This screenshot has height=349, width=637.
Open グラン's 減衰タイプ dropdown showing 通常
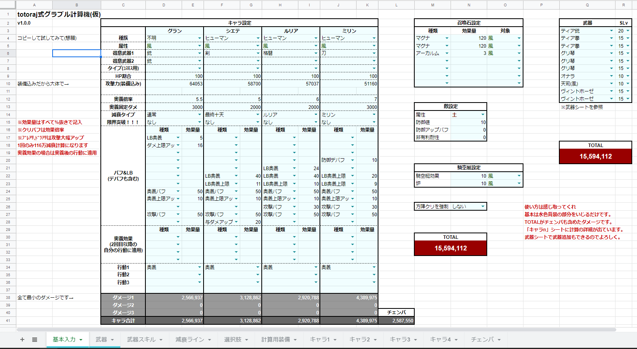[x=200, y=115]
